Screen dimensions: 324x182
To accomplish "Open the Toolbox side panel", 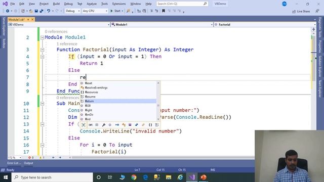I will tap(4, 43).
